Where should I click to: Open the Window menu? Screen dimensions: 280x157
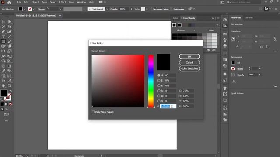tap(81, 2)
